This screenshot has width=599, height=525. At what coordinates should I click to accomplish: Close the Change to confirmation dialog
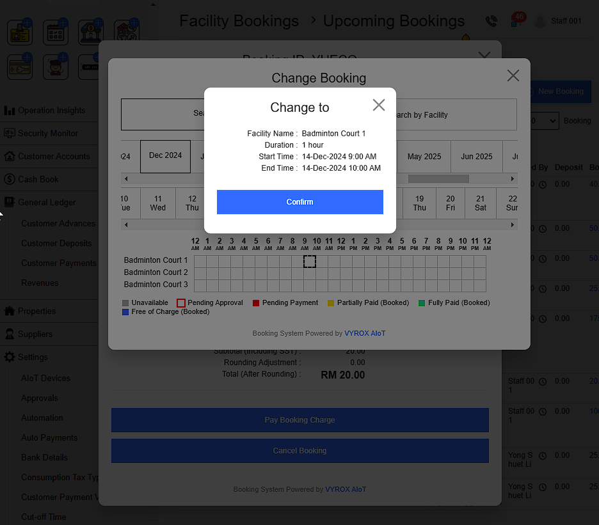click(379, 106)
